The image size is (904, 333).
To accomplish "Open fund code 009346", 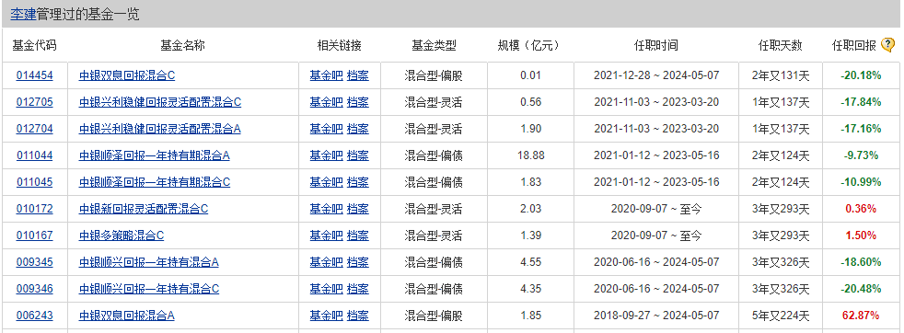I will tap(35, 289).
